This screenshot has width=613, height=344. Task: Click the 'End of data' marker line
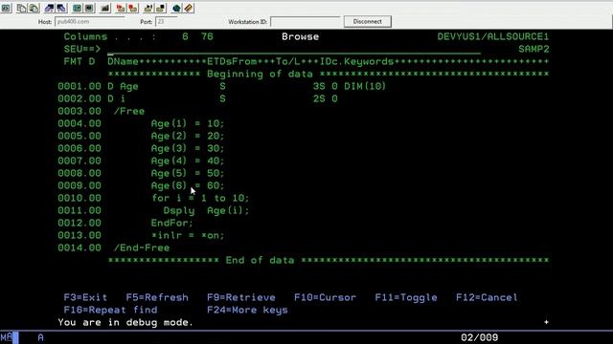(329, 261)
